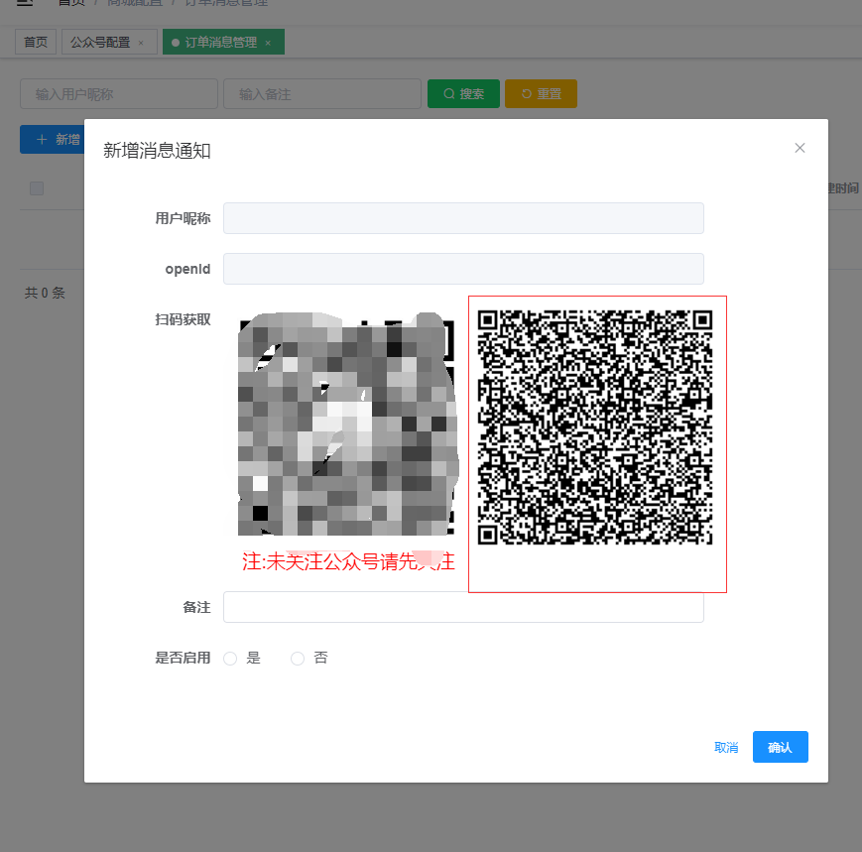862x852 pixels.
Task: Click the openId input field
Action: click(x=463, y=269)
